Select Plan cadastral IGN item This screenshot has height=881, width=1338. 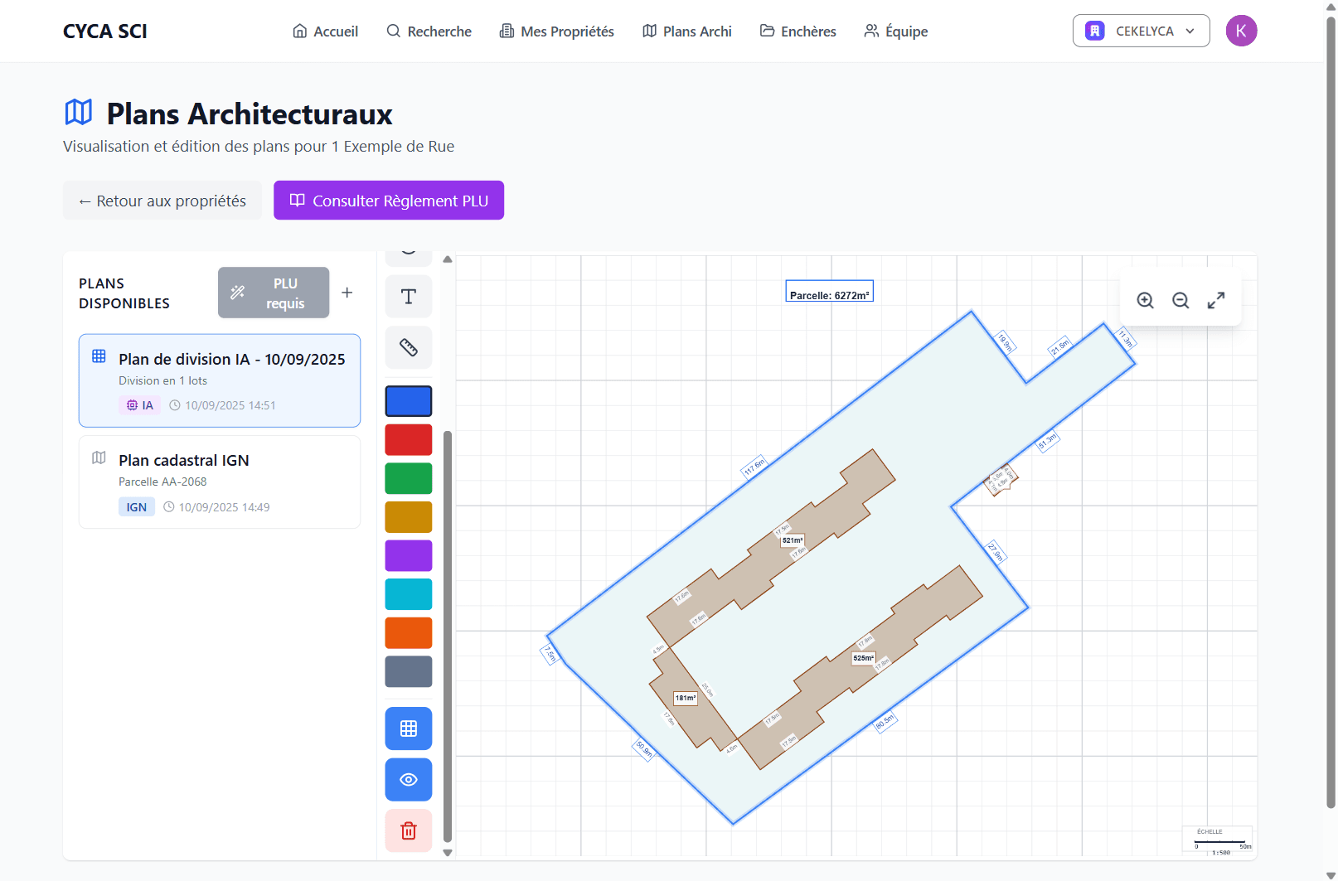pyautogui.click(x=220, y=482)
